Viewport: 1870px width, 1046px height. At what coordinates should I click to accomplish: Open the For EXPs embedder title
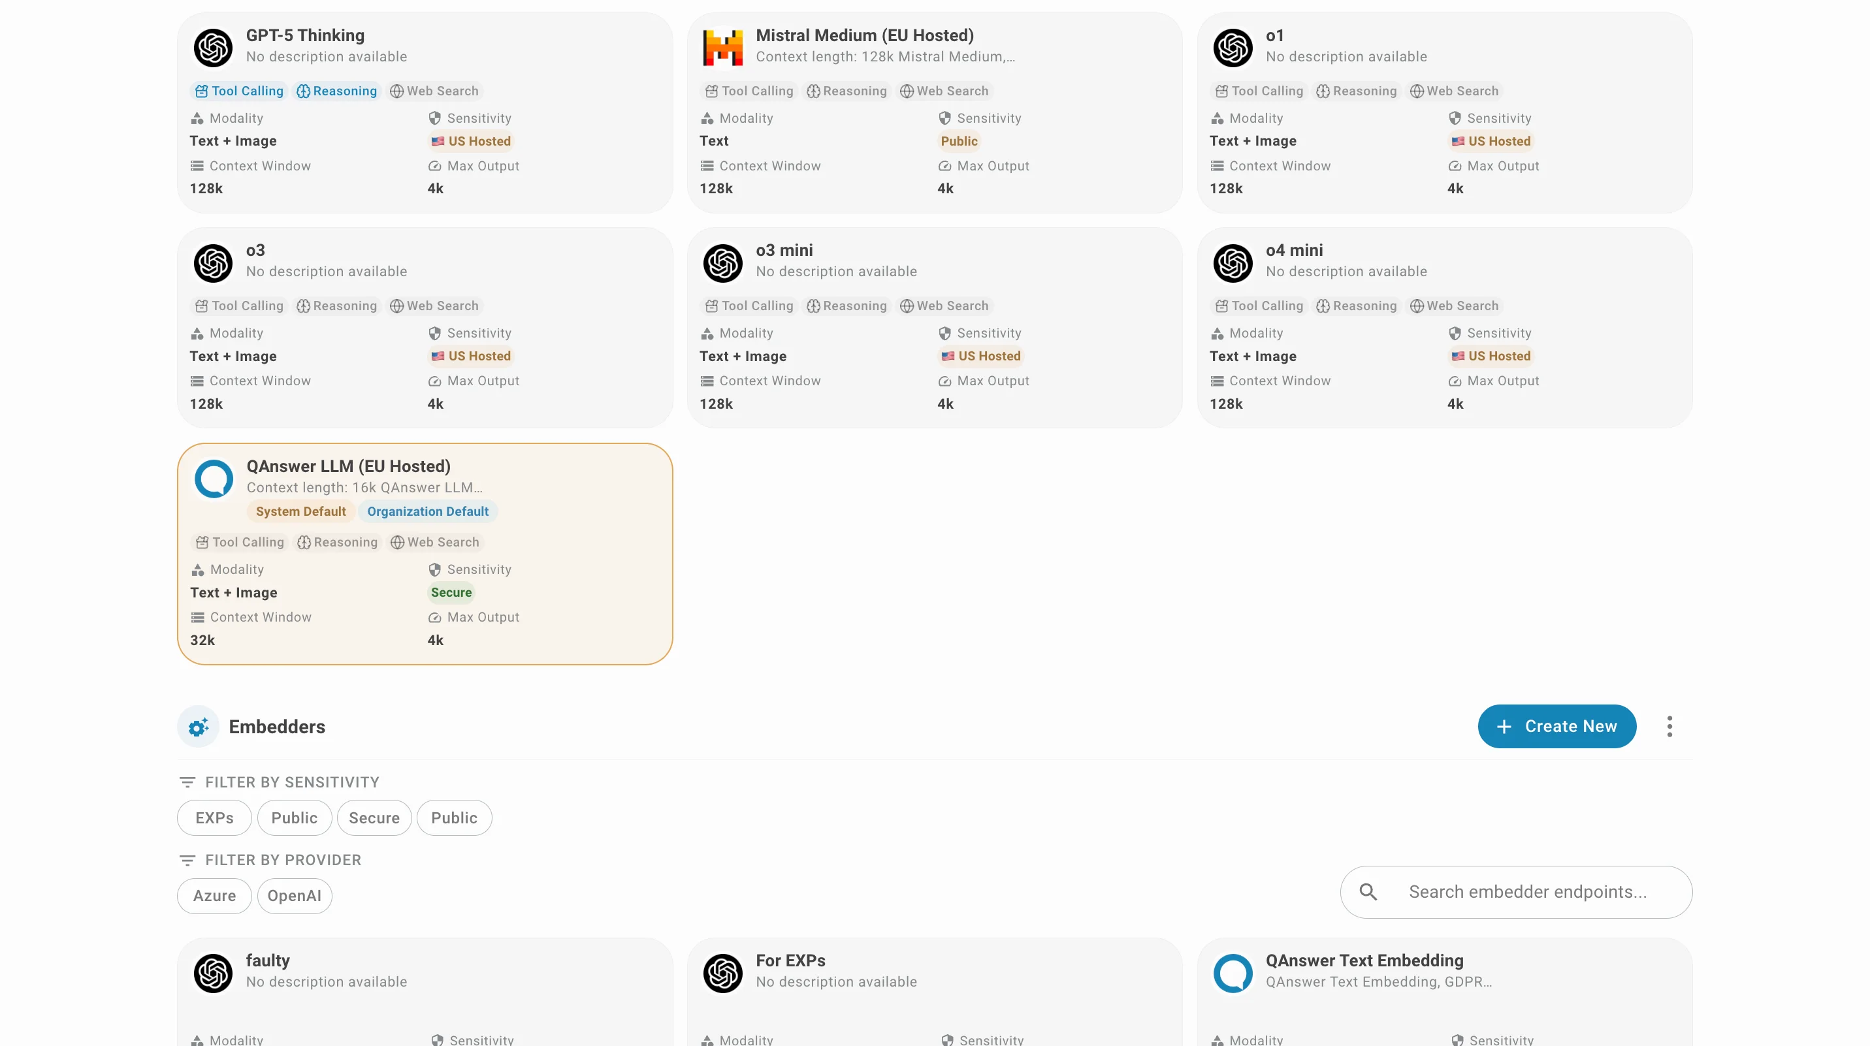coord(790,961)
